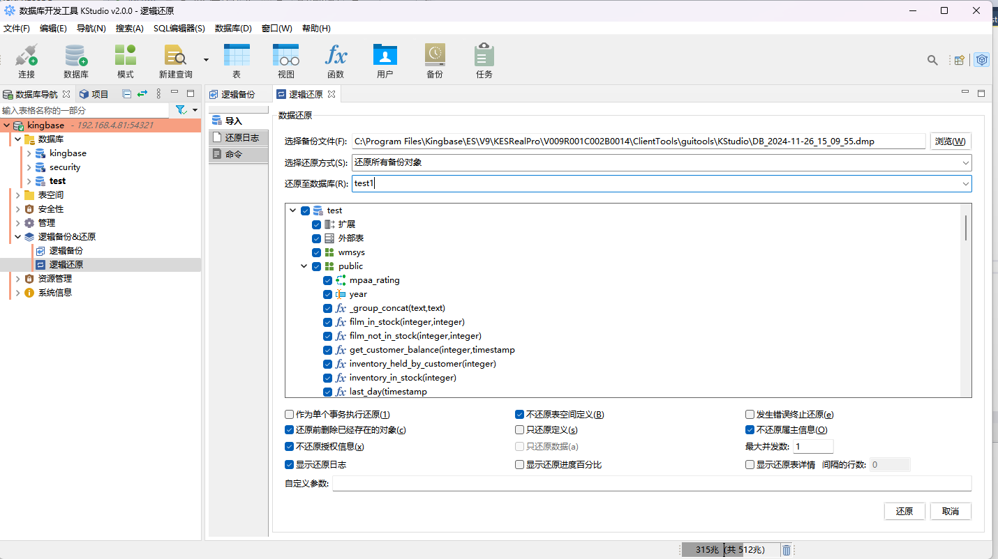The height and width of the screenshot is (559, 998).
Task: Expand the security database node
Action: pos(29,167)
